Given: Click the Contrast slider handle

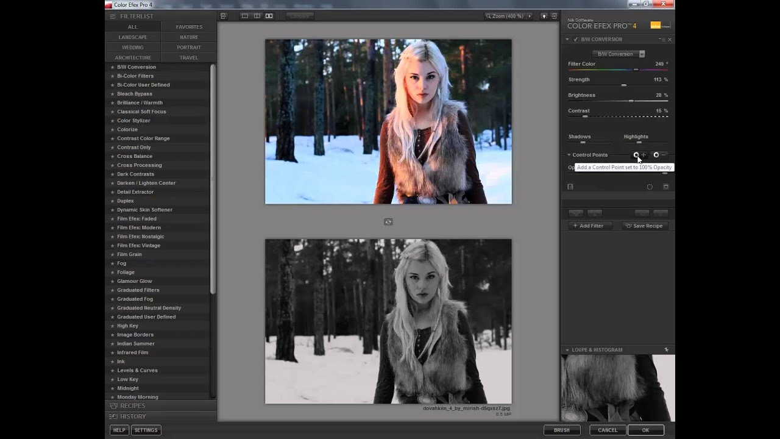Looking at the screenshot, I should (585, 116).
